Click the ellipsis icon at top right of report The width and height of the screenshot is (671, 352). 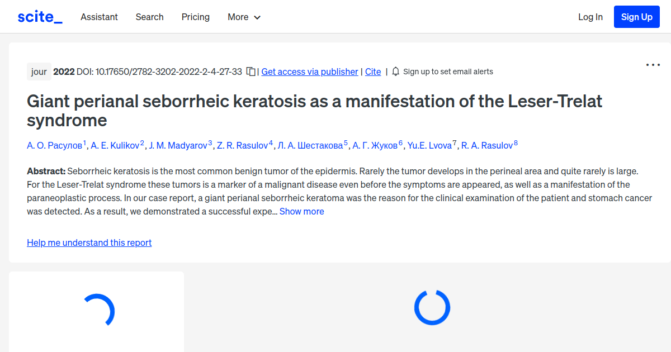pyautogui.click(x=653, y=65)
